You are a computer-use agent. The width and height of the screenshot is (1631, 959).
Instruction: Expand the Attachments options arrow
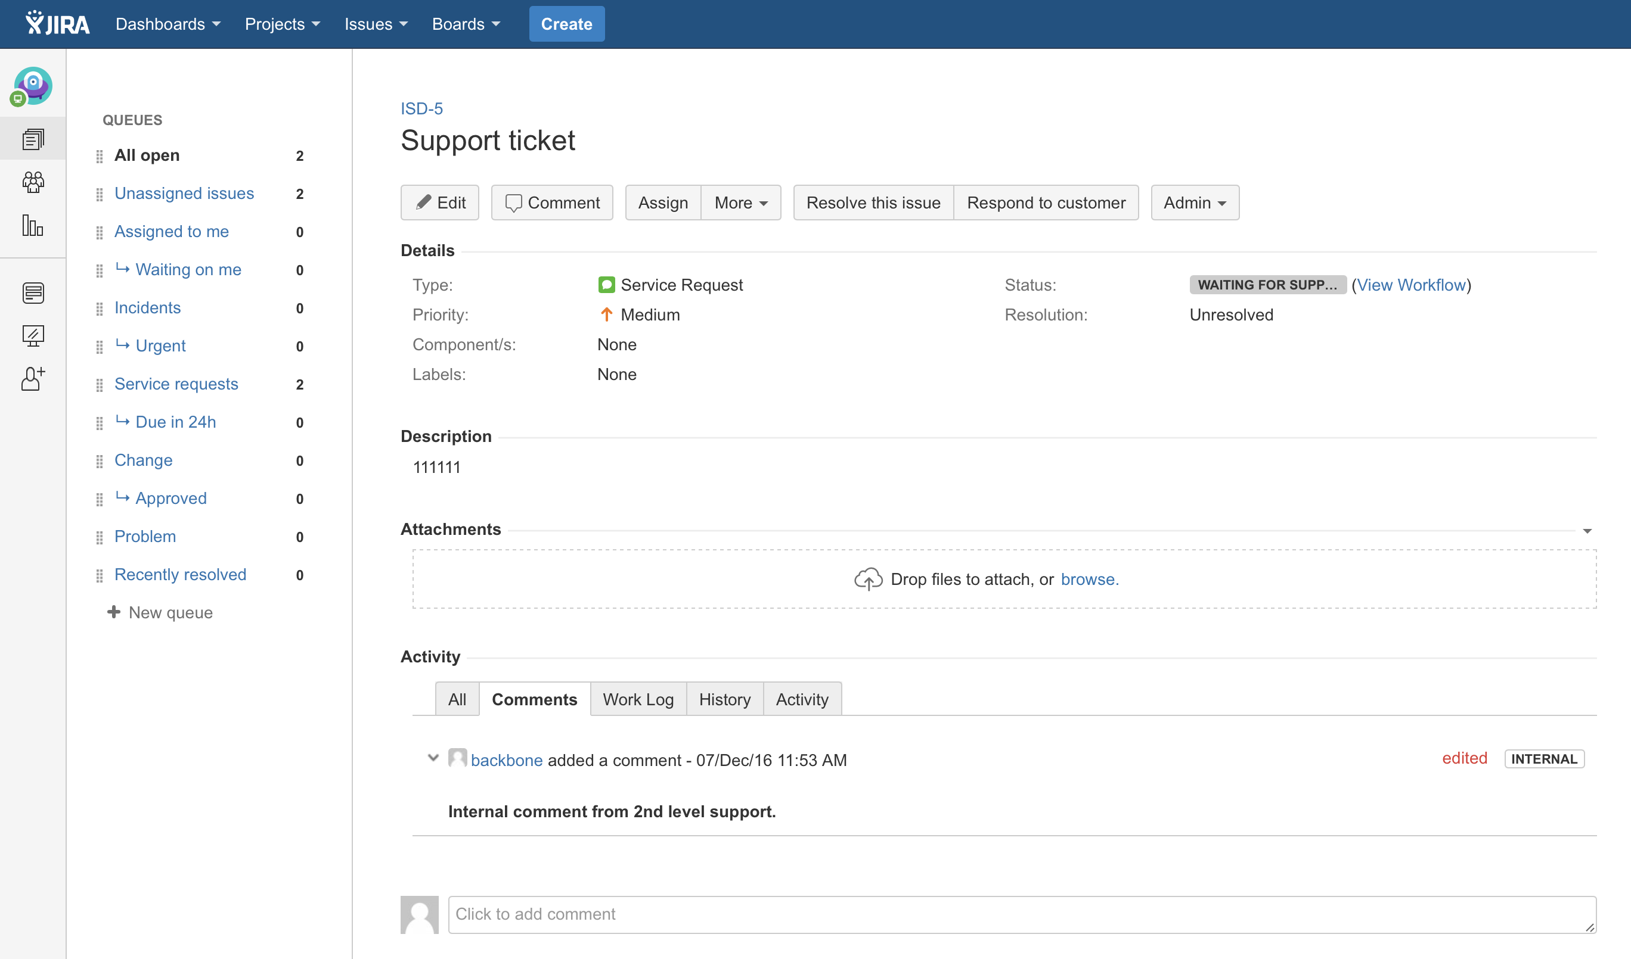[1587, 531]
